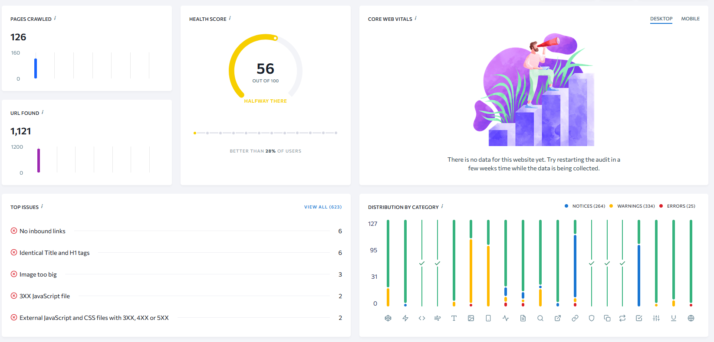This screenshot has height=342, width=714.
Task: Click the mobile device category icon
Action: point(488,318)
